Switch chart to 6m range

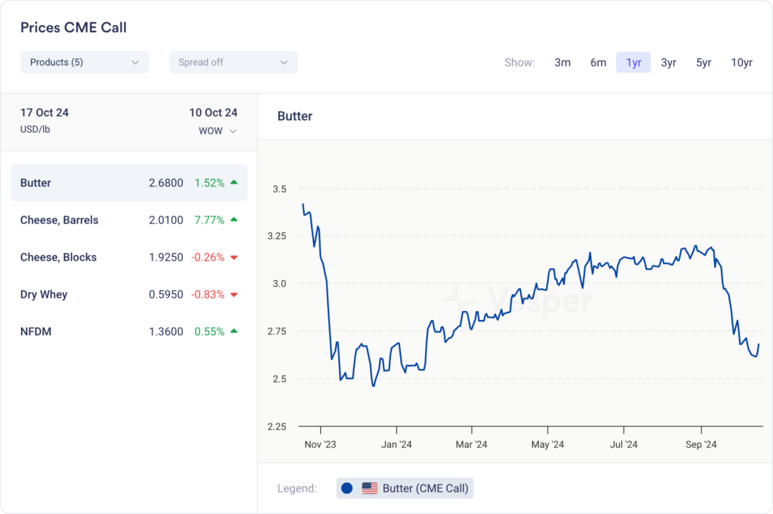point(598,63)
